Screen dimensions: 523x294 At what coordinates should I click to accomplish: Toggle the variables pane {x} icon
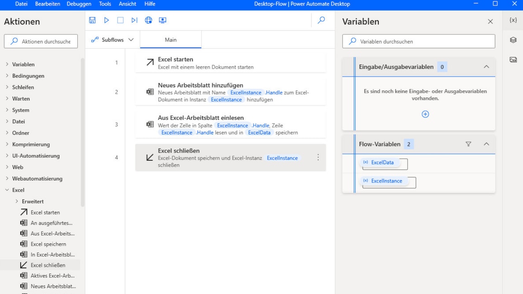point(513,20)
